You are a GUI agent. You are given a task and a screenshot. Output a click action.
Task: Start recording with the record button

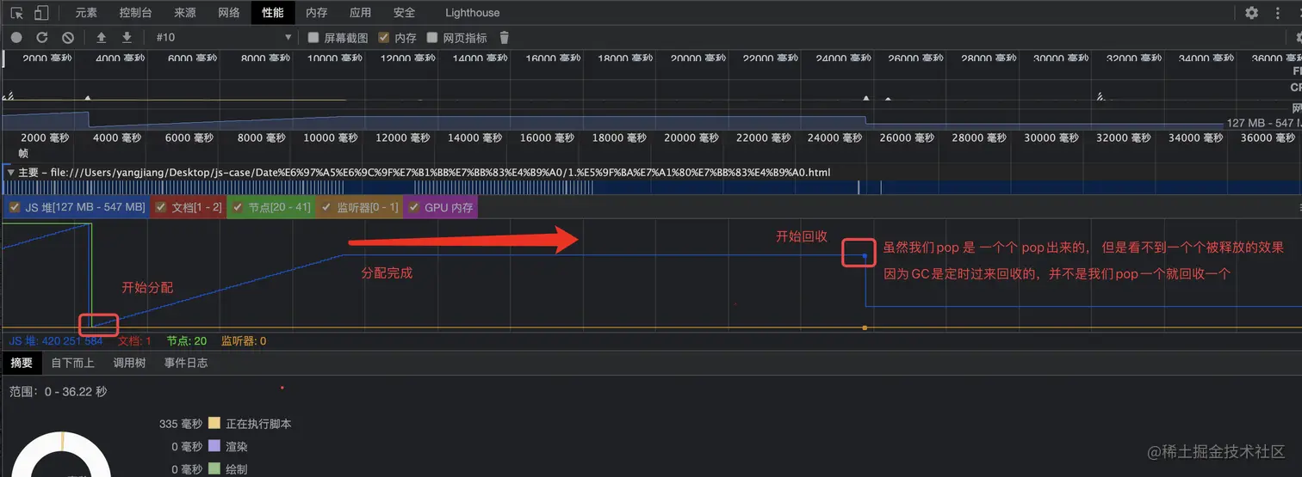(x=16, y=38)
